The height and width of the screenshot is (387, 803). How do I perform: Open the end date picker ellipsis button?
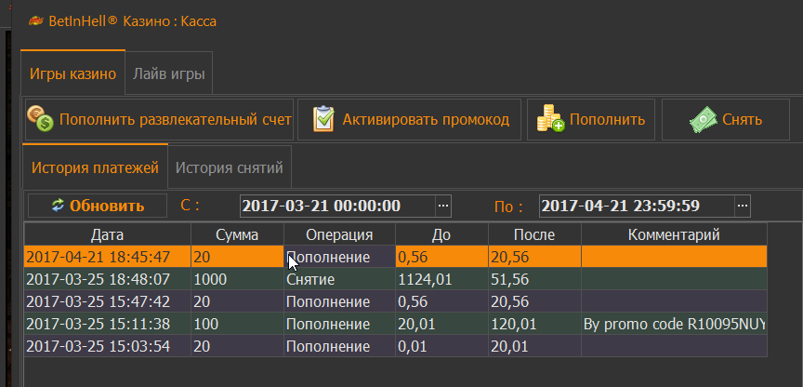click(744, 206)
